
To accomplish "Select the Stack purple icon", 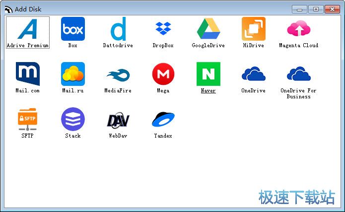I will point(73,120).
